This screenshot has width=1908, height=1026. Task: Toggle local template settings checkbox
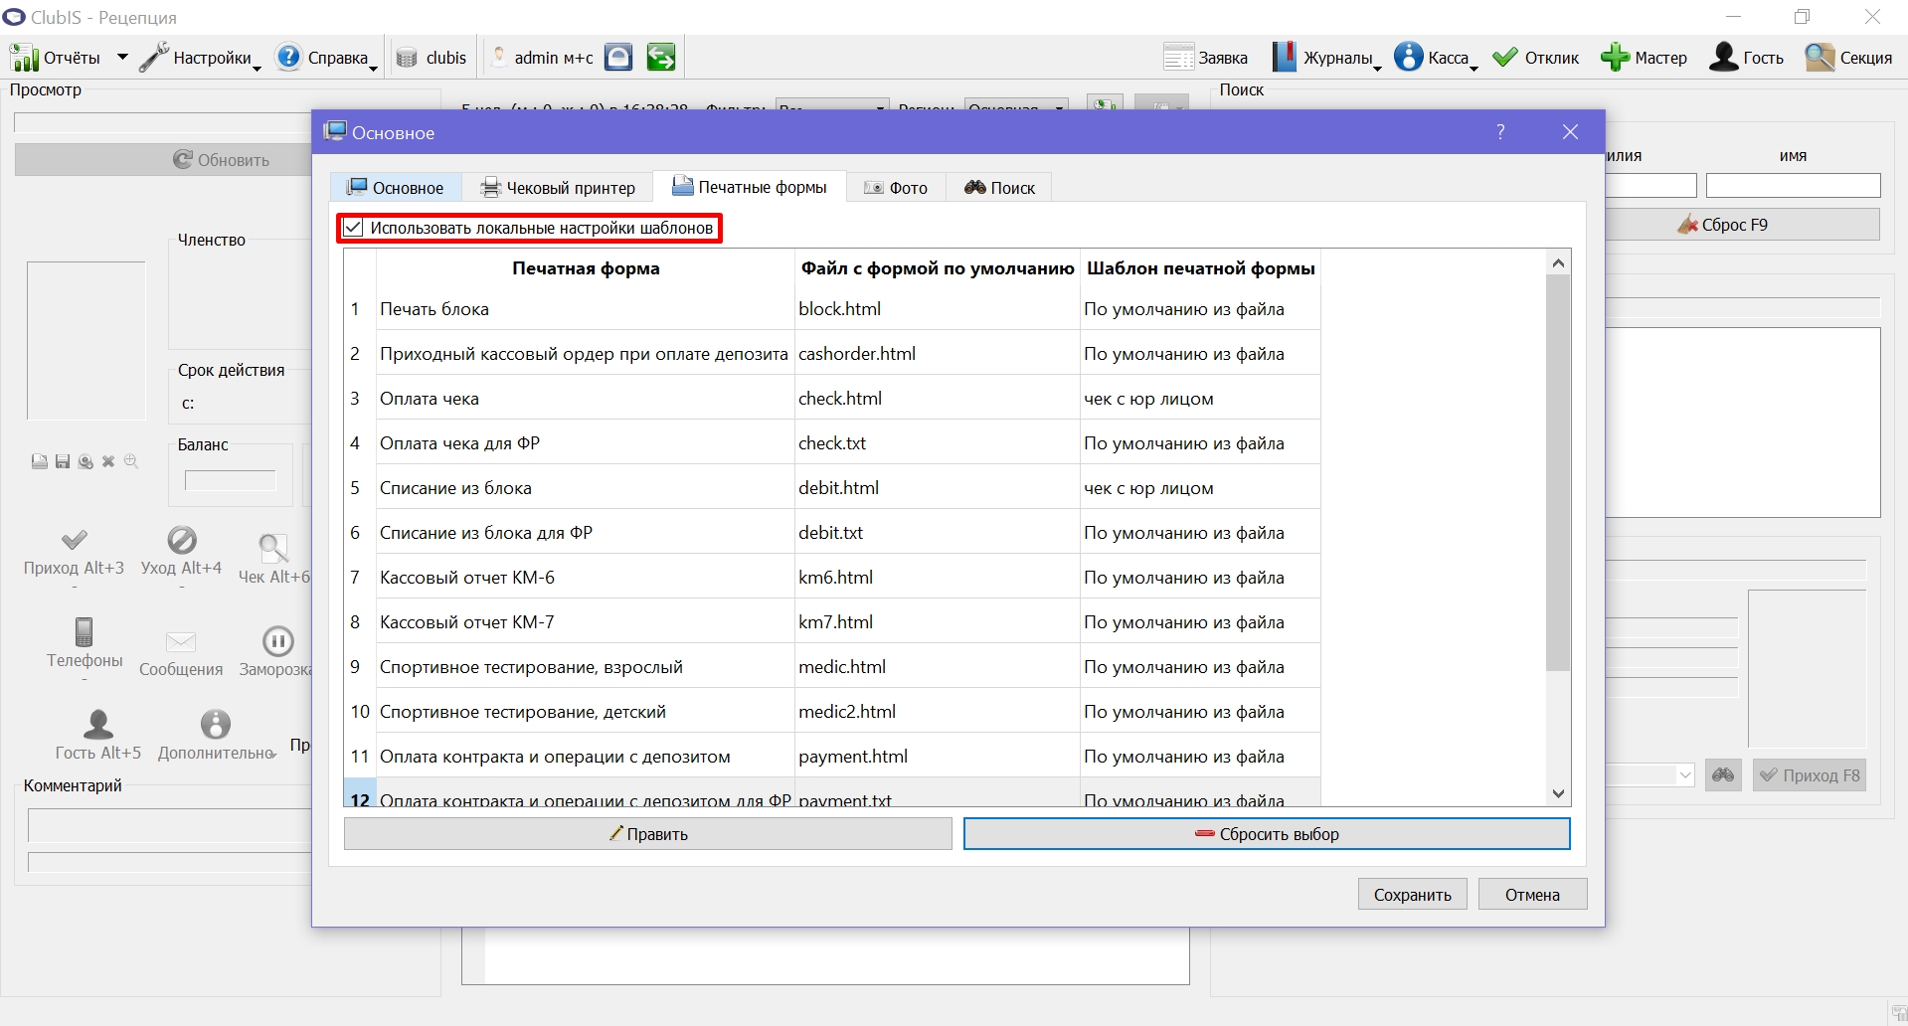(353, 228)
